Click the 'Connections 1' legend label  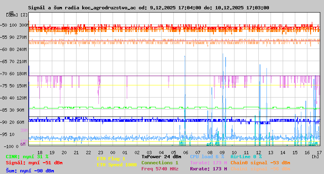click(160, 163)
